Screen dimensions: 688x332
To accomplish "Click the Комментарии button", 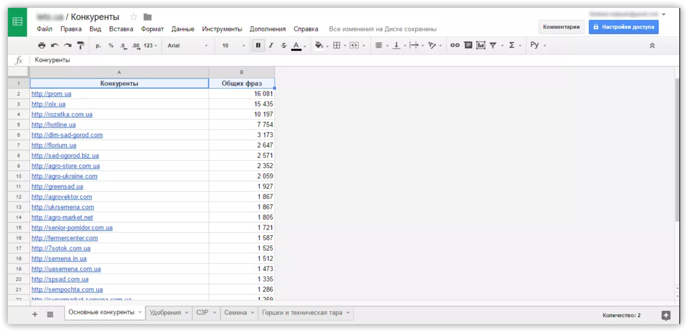I will pos(561,27).
